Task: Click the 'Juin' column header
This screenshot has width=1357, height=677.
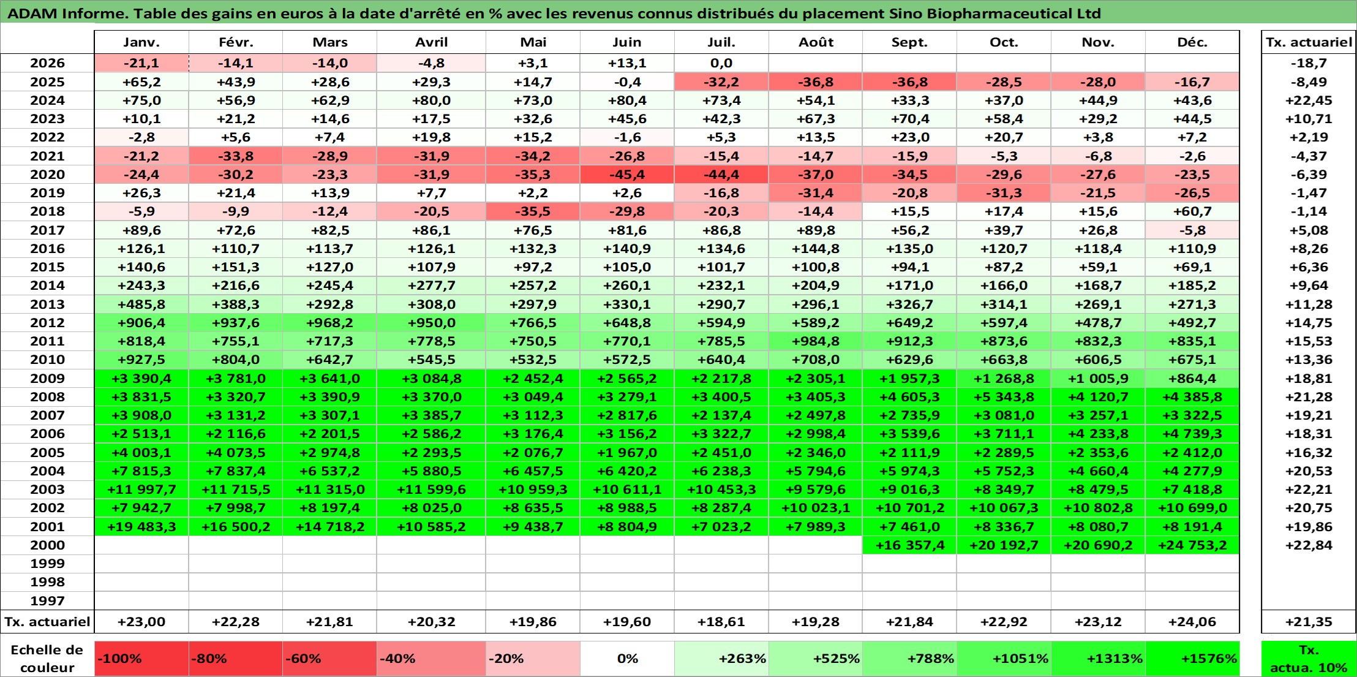Action: pos(627,42)
